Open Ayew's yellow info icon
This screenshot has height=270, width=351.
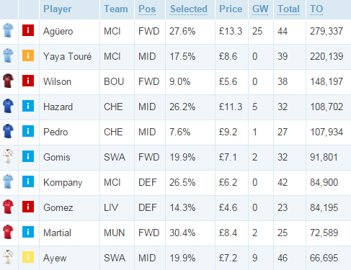click(28, 257)
